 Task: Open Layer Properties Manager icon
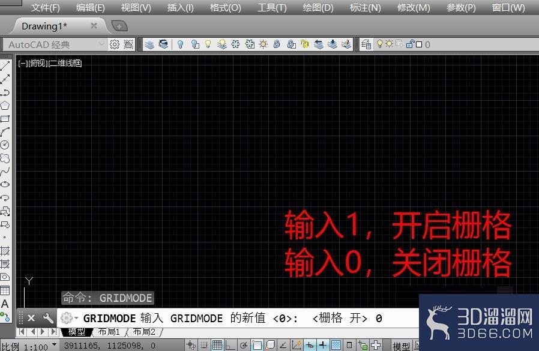[149, 44]
